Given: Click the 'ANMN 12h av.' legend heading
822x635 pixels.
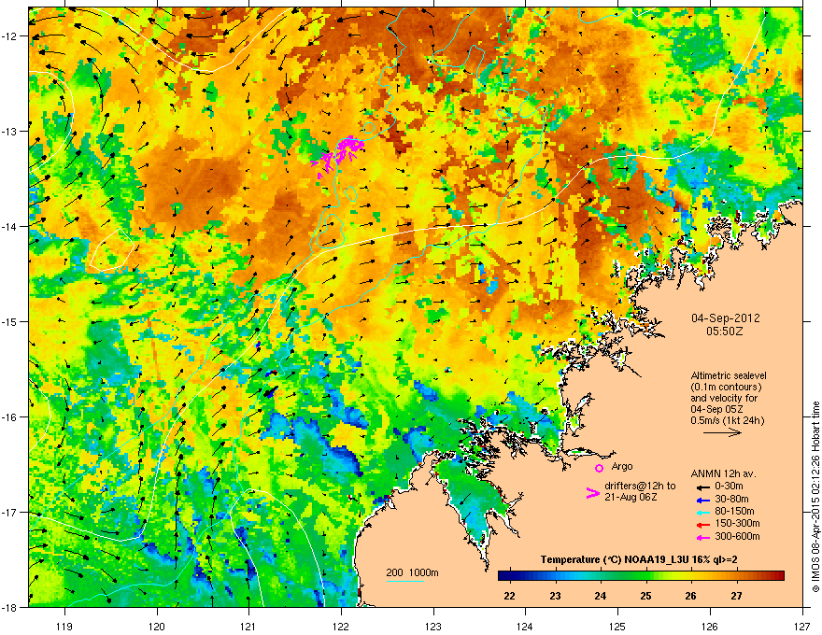Looking at the screenshot, I should 723,473.
